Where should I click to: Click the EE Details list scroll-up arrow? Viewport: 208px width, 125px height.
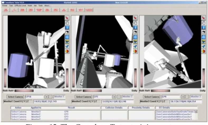(x=196, y=112)
